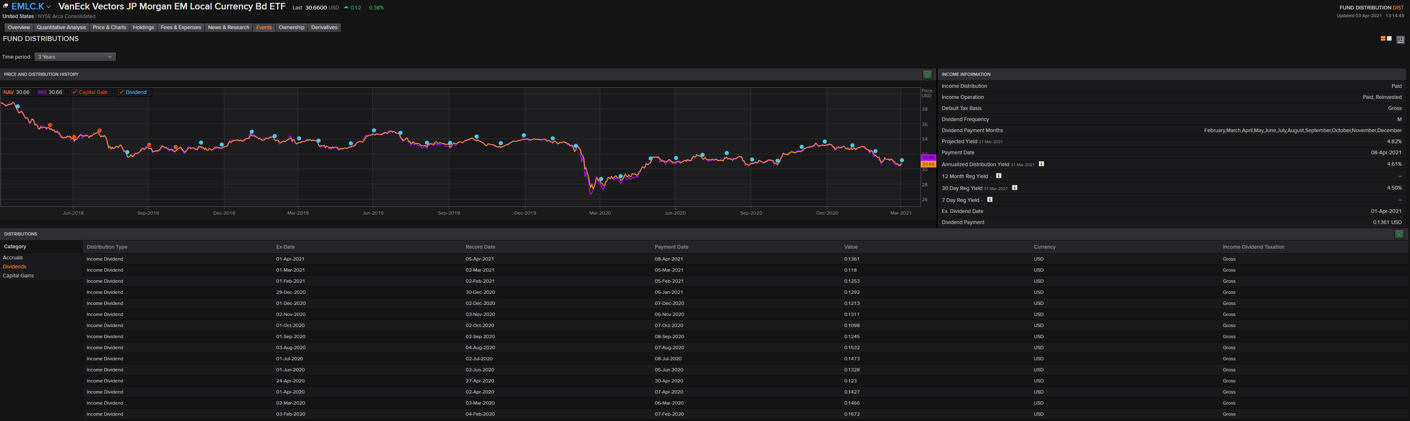Click value 0.1672 in the table

coord(852,414)
